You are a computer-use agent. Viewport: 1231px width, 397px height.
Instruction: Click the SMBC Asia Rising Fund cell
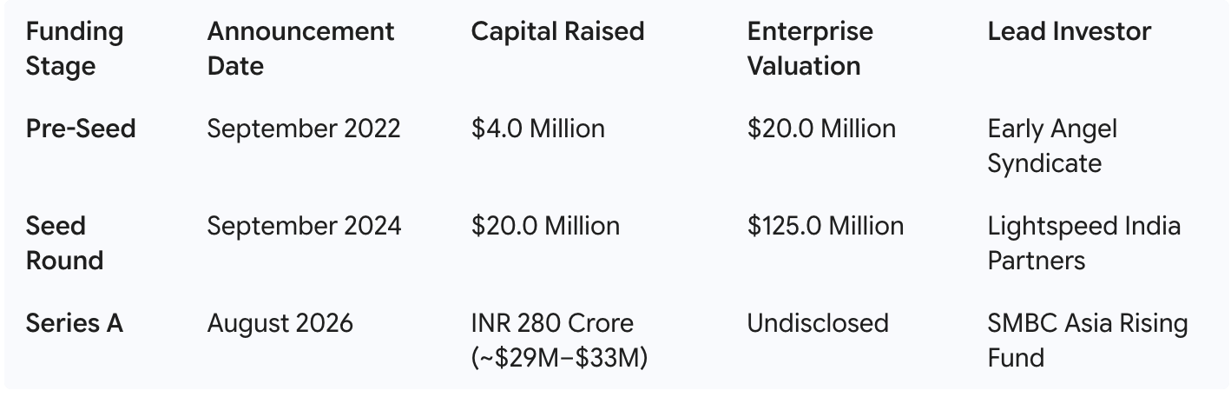[1088, 341]
